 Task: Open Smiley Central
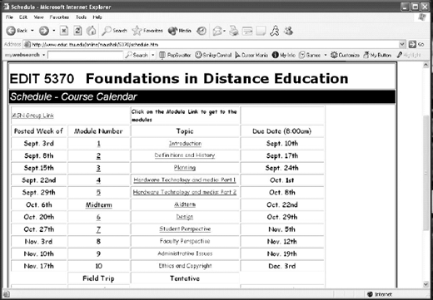[x=213, y=55]
